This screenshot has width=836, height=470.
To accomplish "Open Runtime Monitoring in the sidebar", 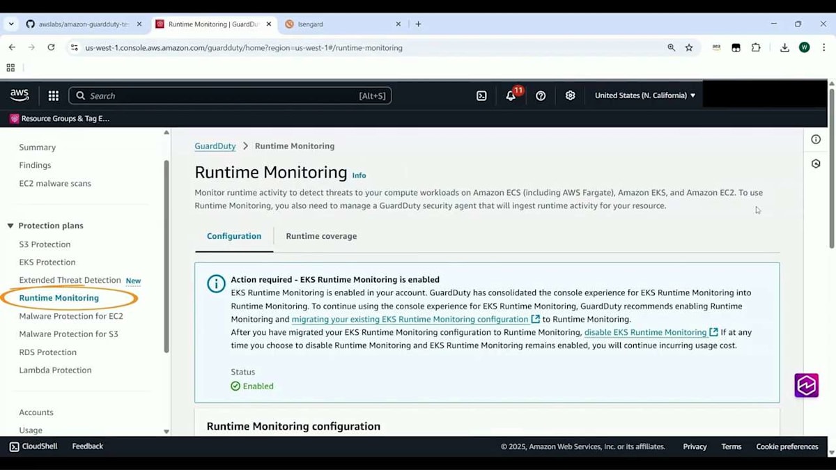I will pos(59,298).
